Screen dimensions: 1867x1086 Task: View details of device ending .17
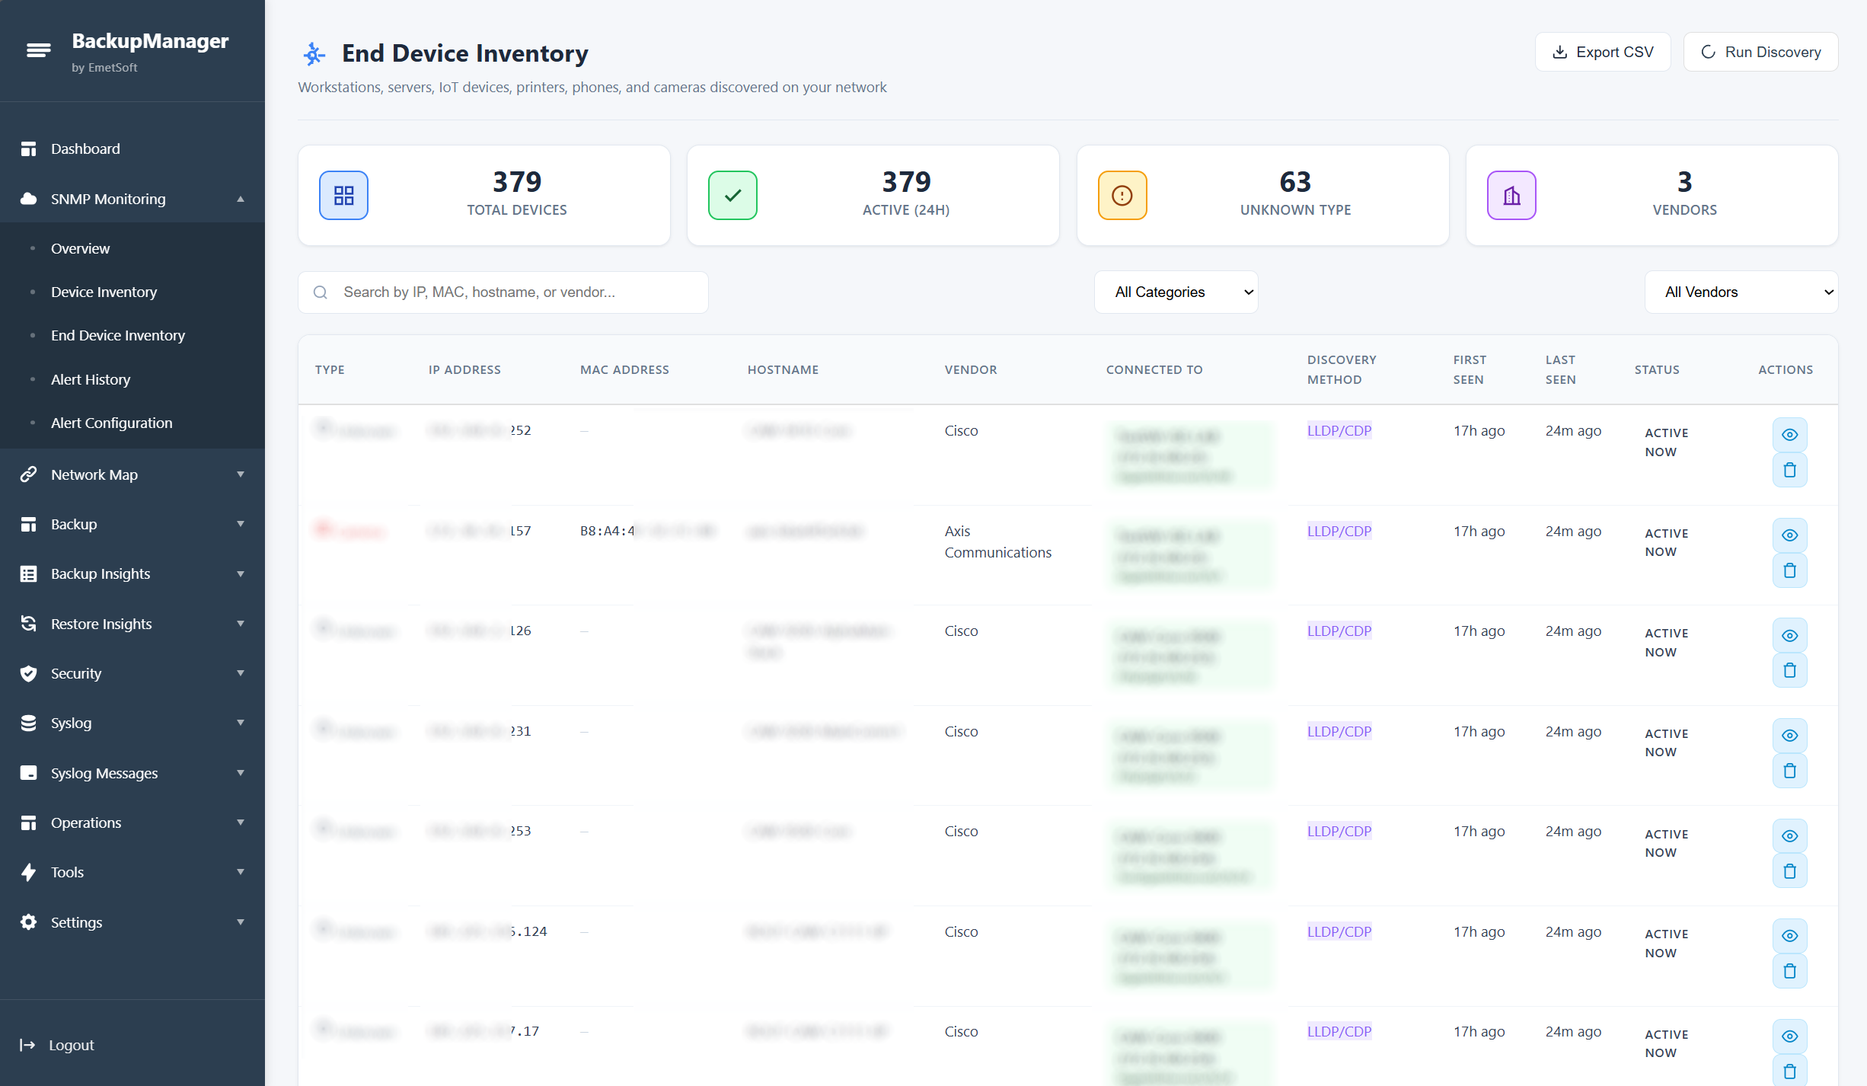(1789, 1036)
